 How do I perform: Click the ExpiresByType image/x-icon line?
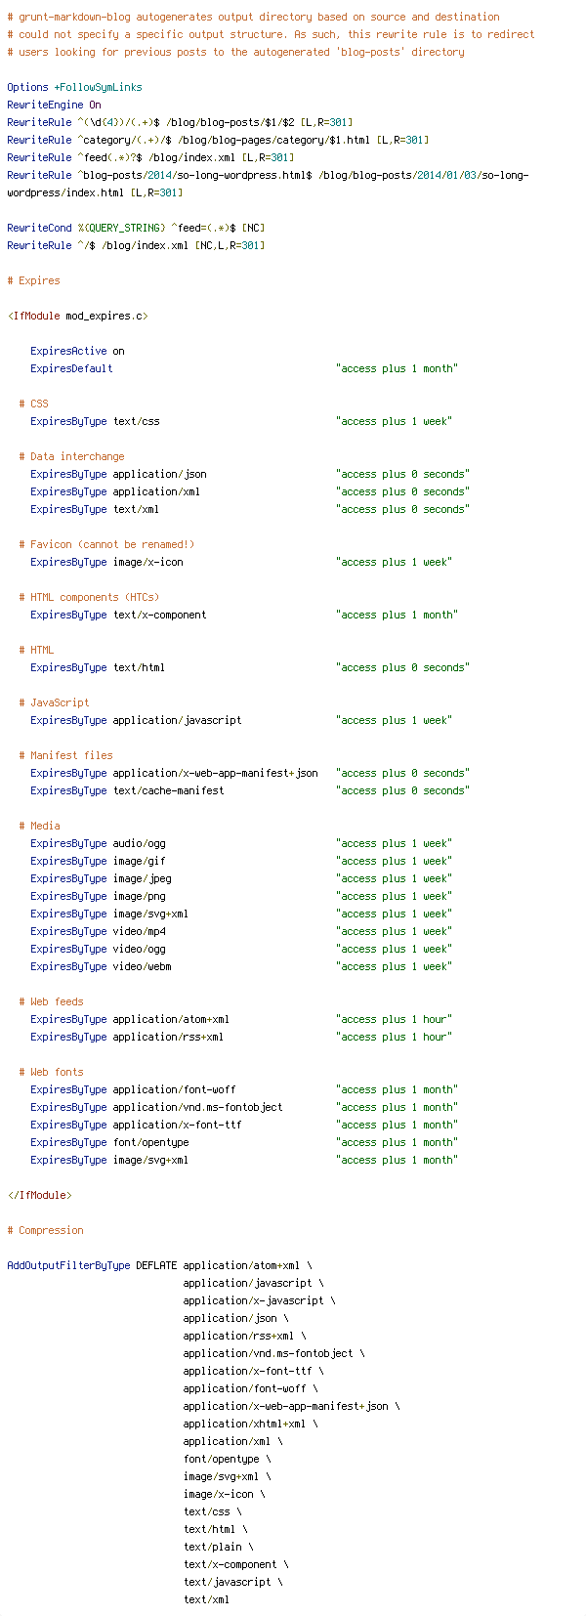pyautogui.click(x=241, y=562)
